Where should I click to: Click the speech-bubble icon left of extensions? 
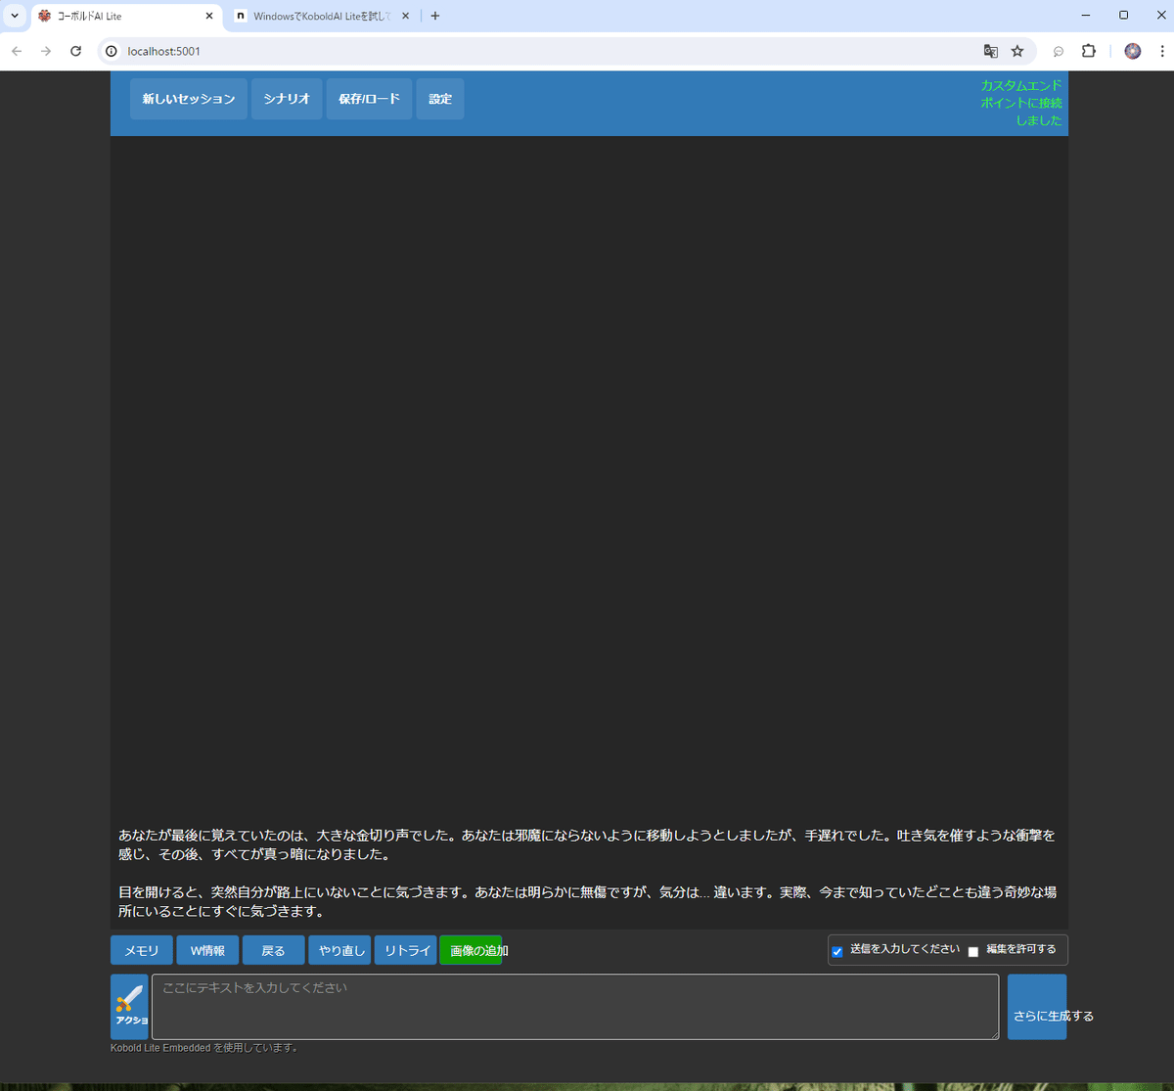click(1059, 51)
